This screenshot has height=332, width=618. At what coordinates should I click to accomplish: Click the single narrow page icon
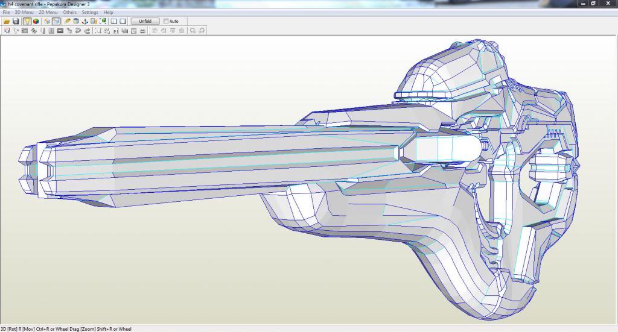click(x=43, y=31)
